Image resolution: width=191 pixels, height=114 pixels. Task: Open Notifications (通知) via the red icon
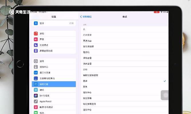click(36, 33)
